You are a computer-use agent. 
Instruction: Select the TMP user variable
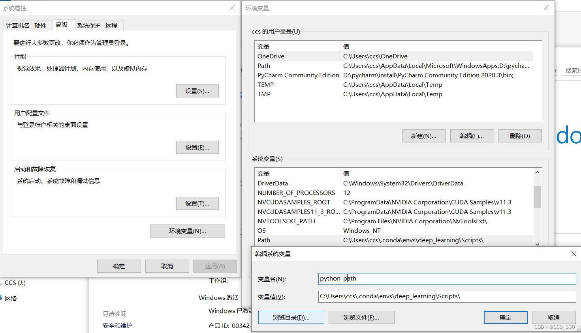coord(394,94)
